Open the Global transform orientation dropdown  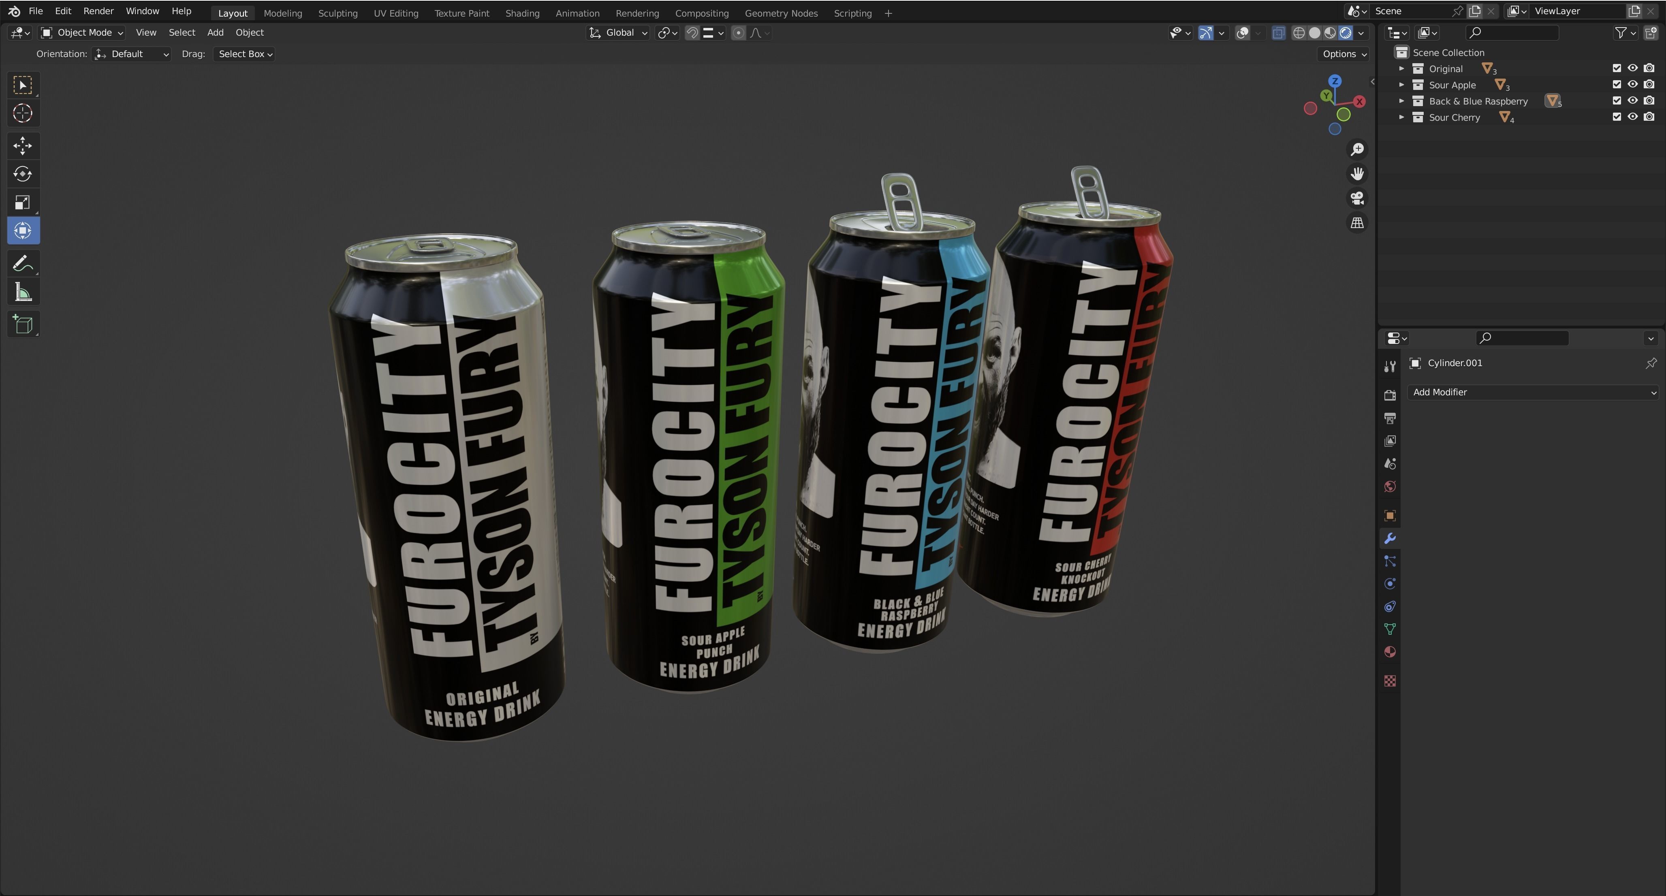(x=617, y=32)
